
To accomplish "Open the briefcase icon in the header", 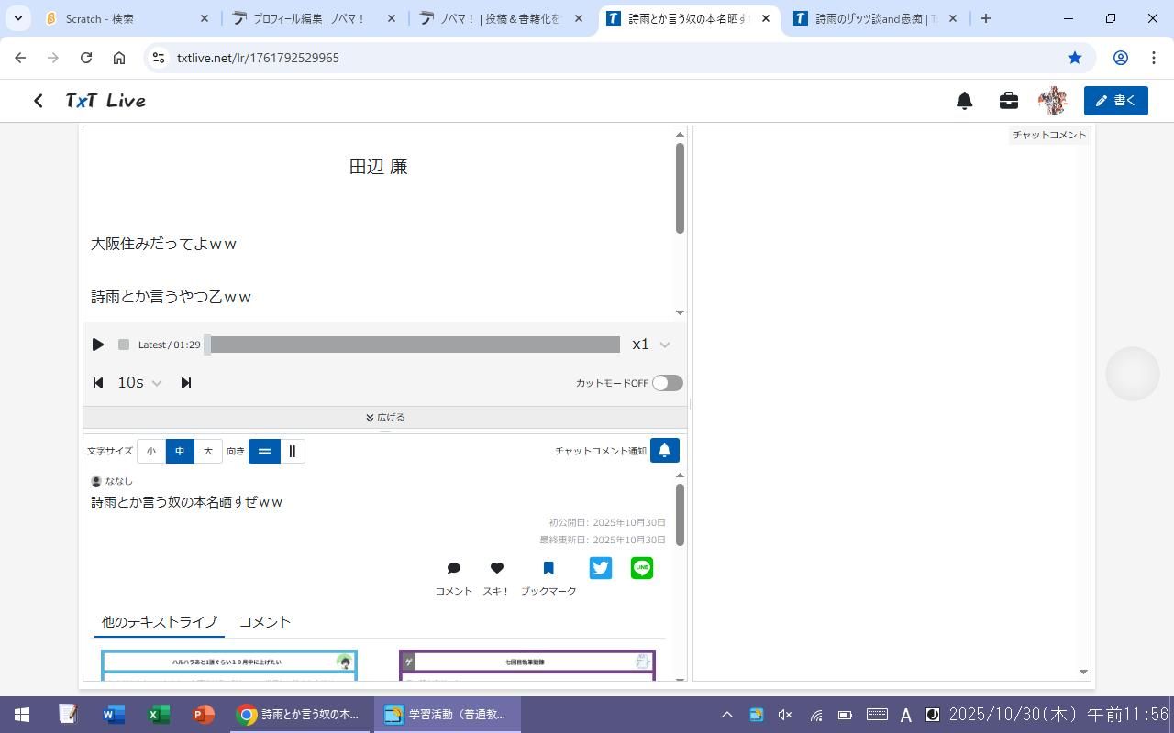I will click(x=1009, y=101).
